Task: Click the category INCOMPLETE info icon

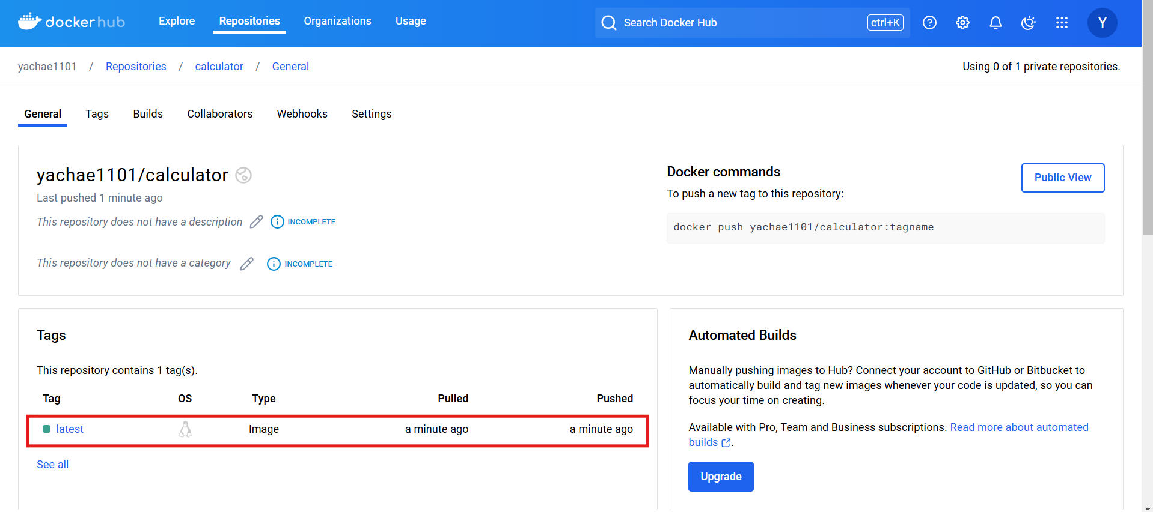Action: [274, 264]
